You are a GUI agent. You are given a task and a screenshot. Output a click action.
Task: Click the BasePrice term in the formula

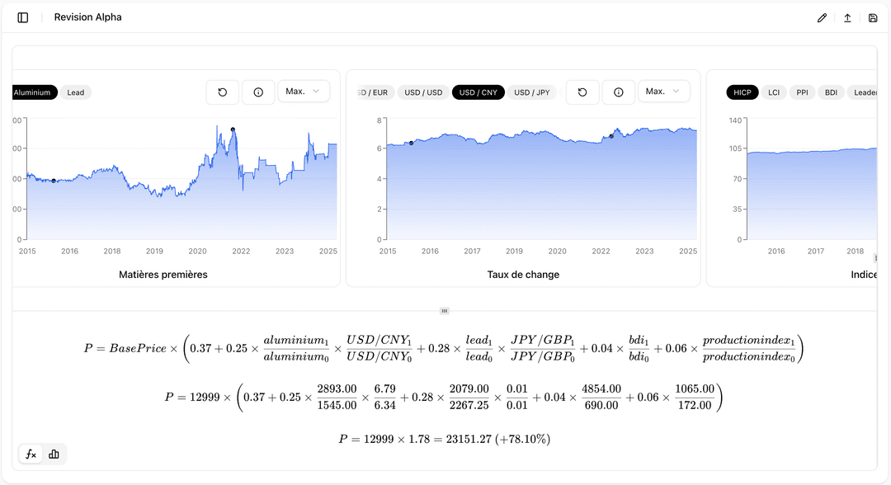138,348
